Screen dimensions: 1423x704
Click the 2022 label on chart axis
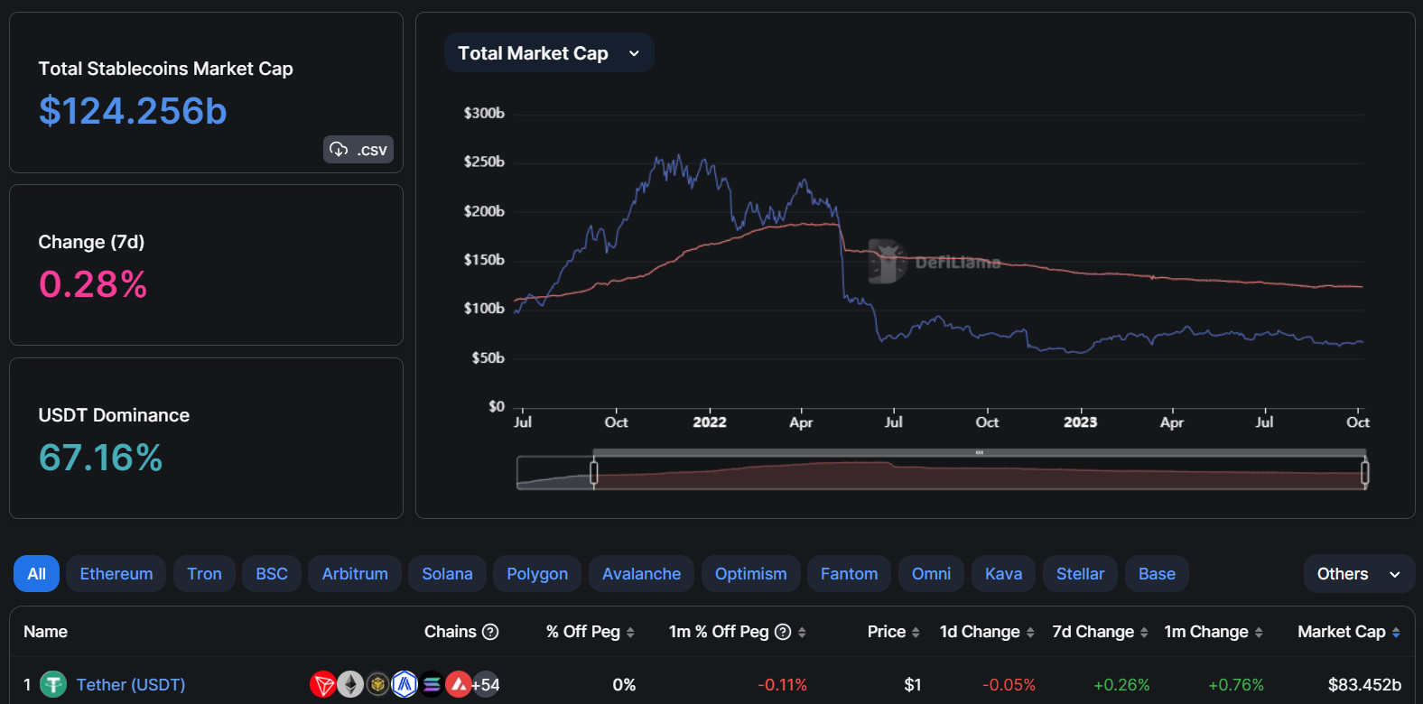coord(710,422)
